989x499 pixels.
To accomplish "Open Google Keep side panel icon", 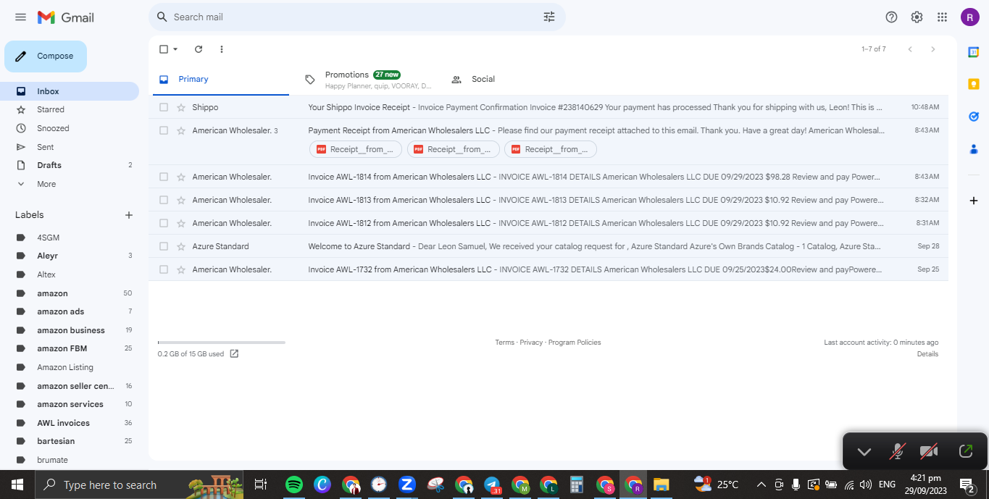I will (974, 84).
